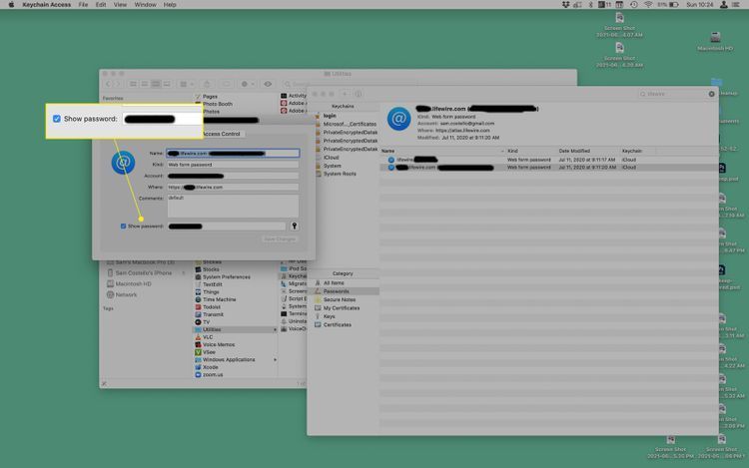Sort entries by Date Modified column
This screenshot has width=749, height=468.
point(579,151)
